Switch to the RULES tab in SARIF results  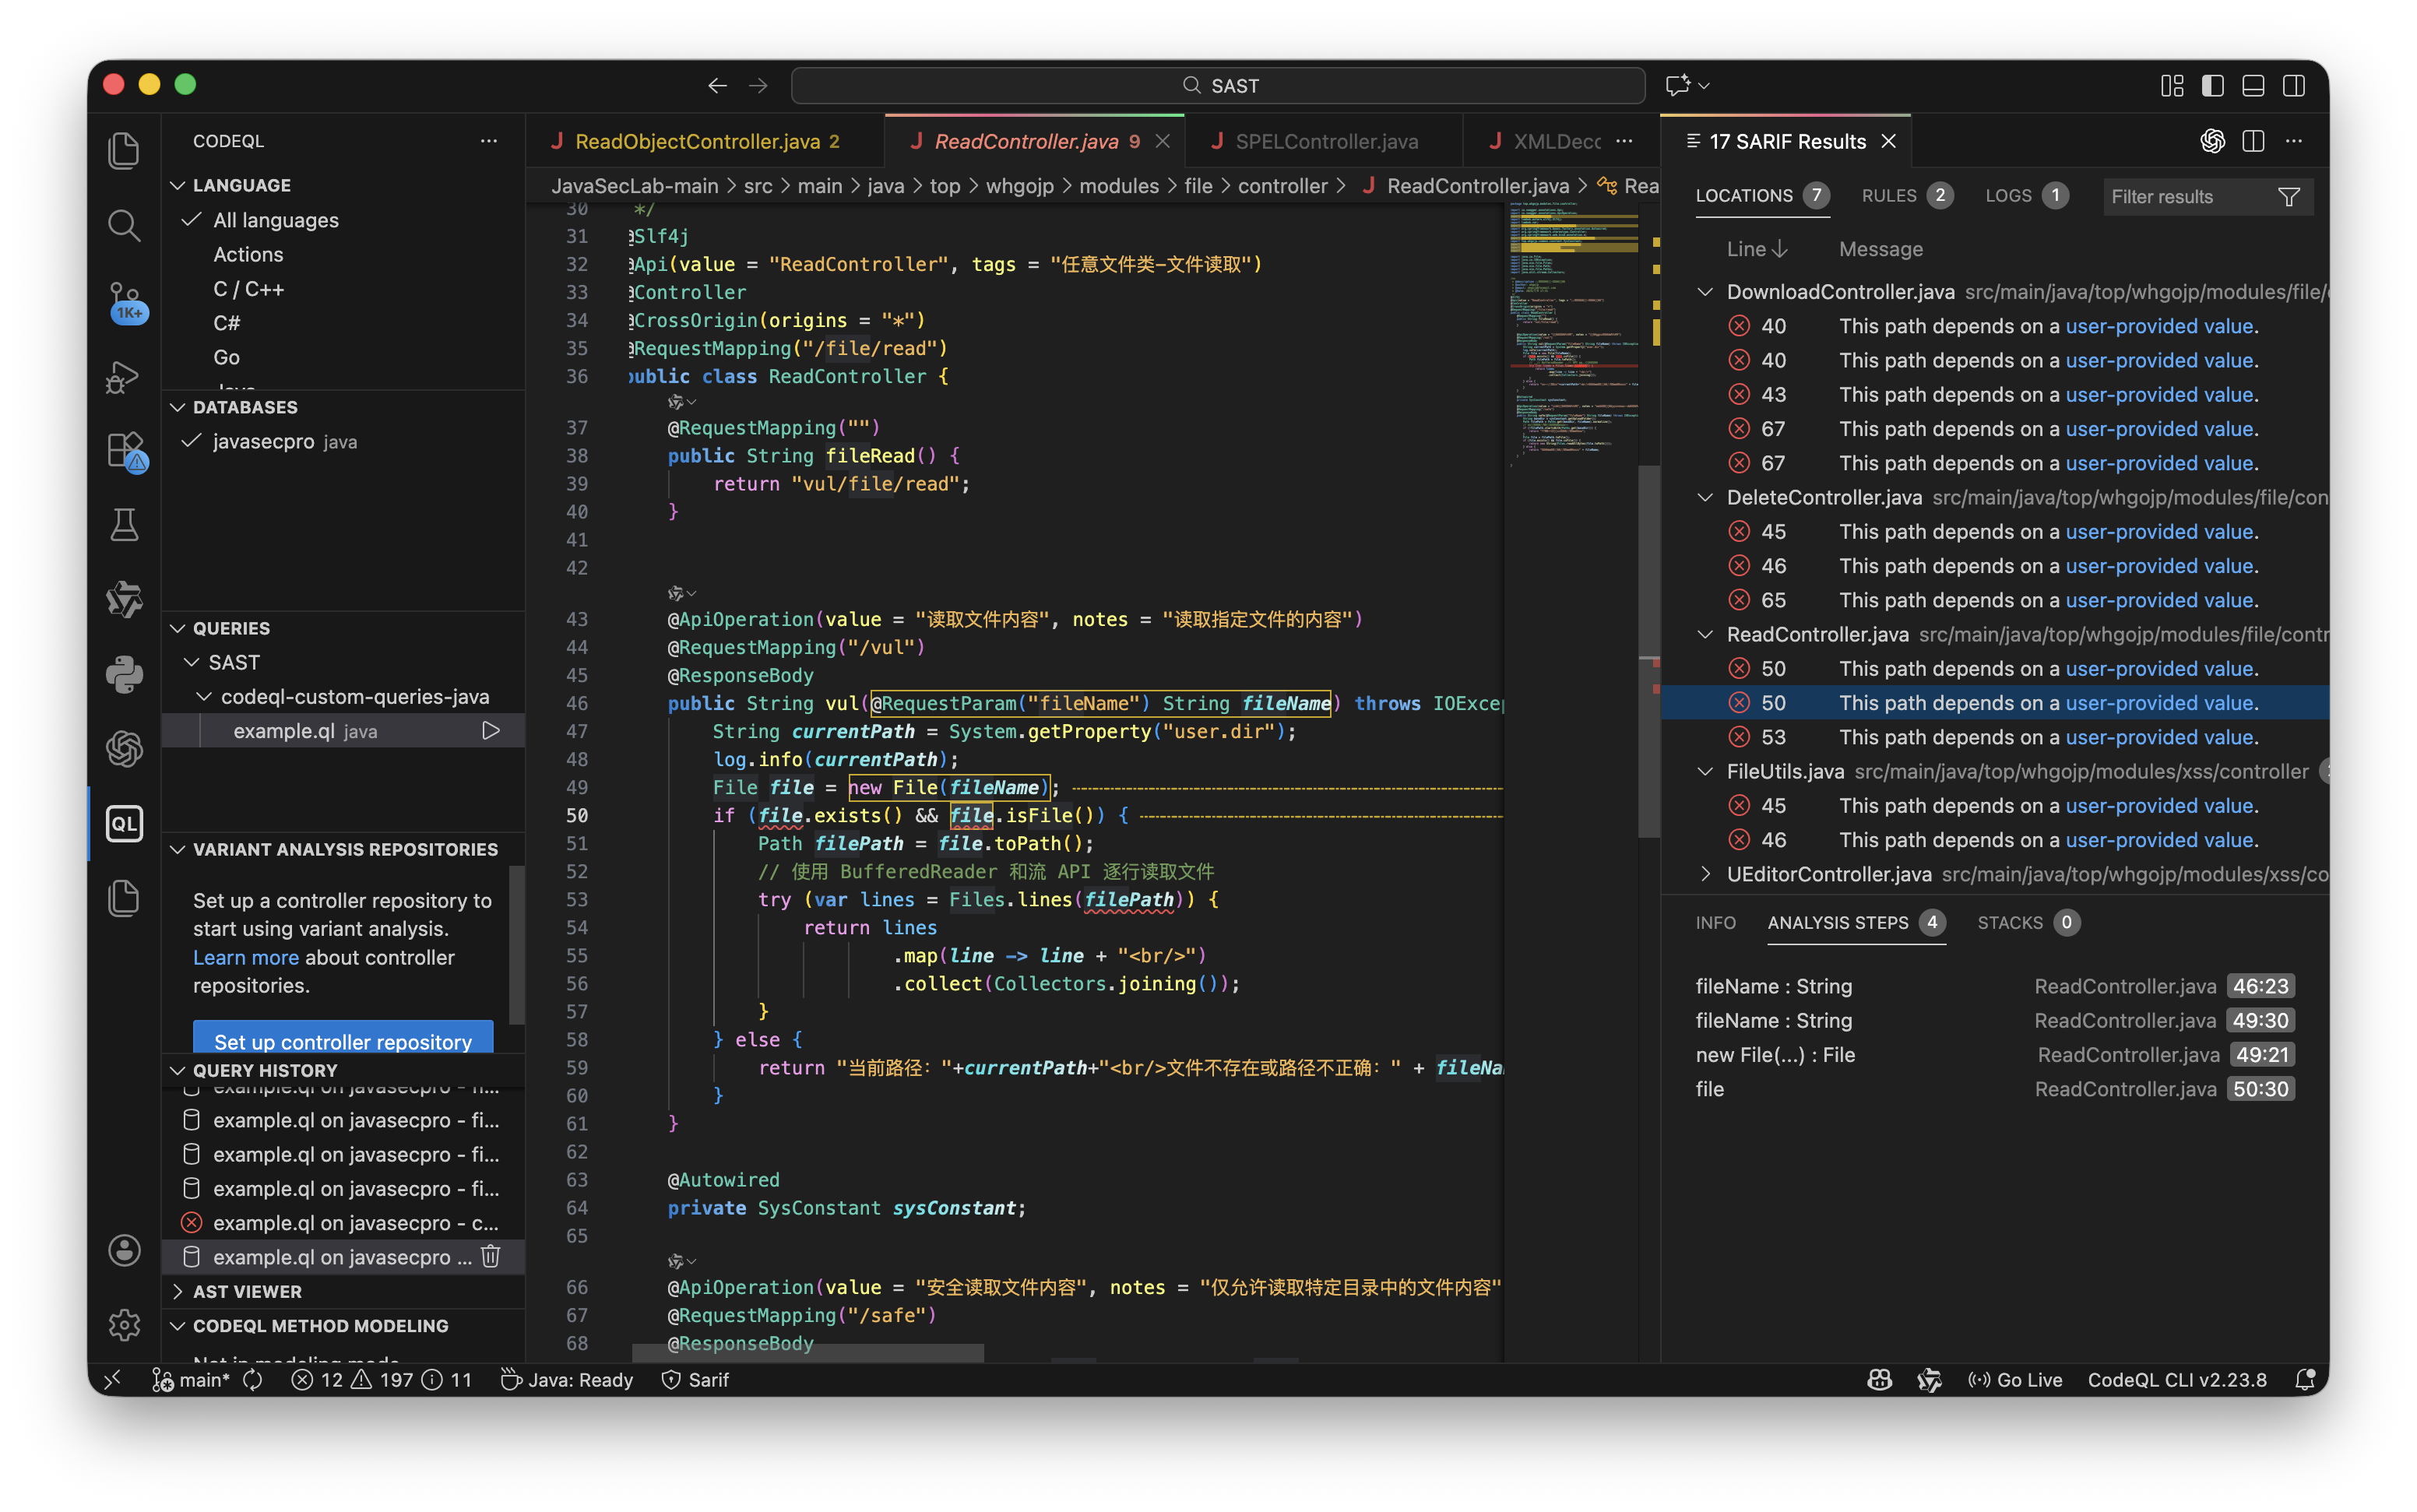[1888, 196]
